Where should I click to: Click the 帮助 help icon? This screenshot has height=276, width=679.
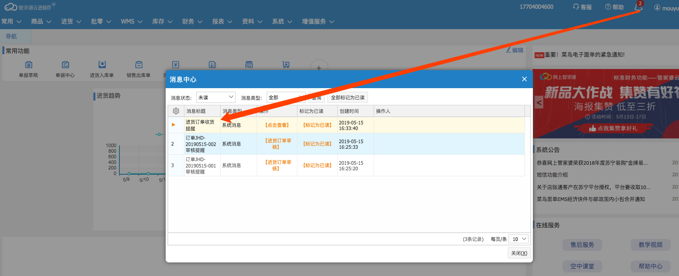point(608,7)
